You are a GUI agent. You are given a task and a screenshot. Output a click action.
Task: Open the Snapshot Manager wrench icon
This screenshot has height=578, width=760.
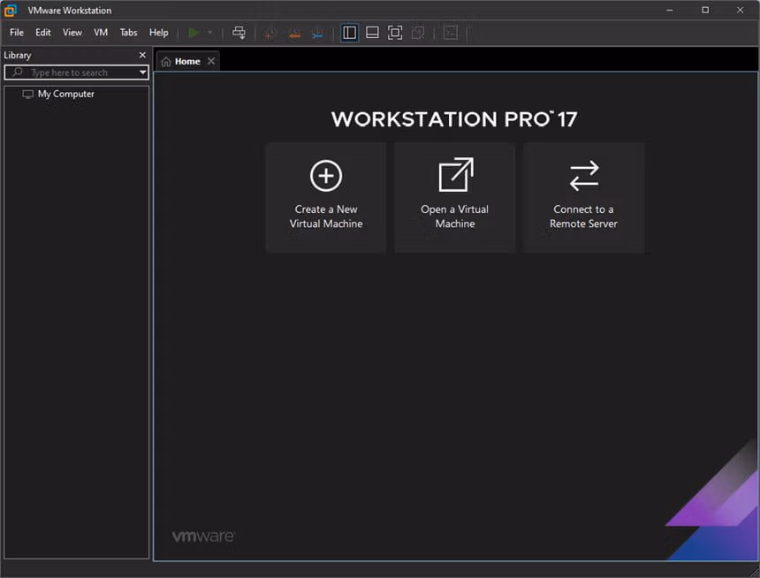[317, 33]
